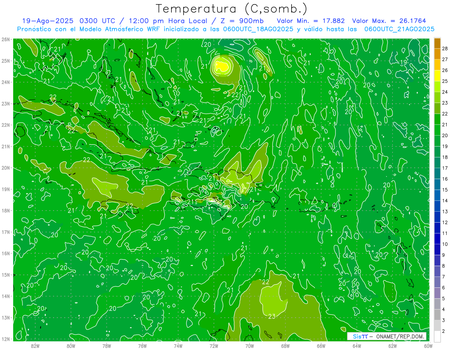The height and width of the screenshot is (351, 455).
Task: Pick the lime legend swatch between 23 and 24
Action: (x=437, y=97)
